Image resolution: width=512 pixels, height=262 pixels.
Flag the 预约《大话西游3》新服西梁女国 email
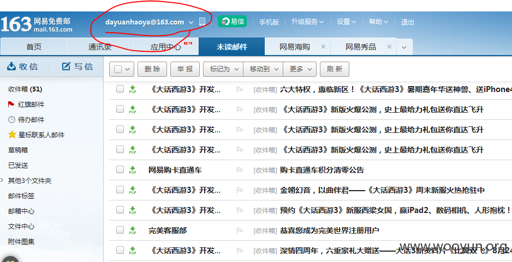coord(240,210)
